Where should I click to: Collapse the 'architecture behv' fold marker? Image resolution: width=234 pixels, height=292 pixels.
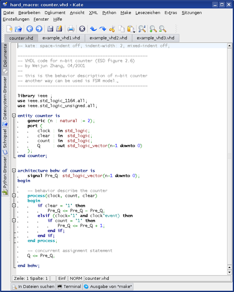click(x=14, y=171)
